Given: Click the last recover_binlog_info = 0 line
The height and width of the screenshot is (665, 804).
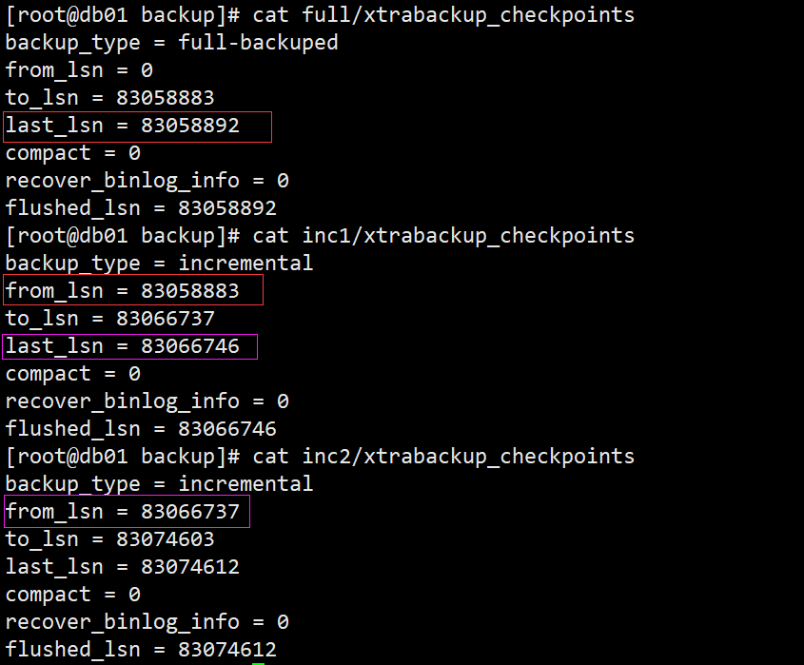Looking at the screenshot, I should [x=147, y=622].
